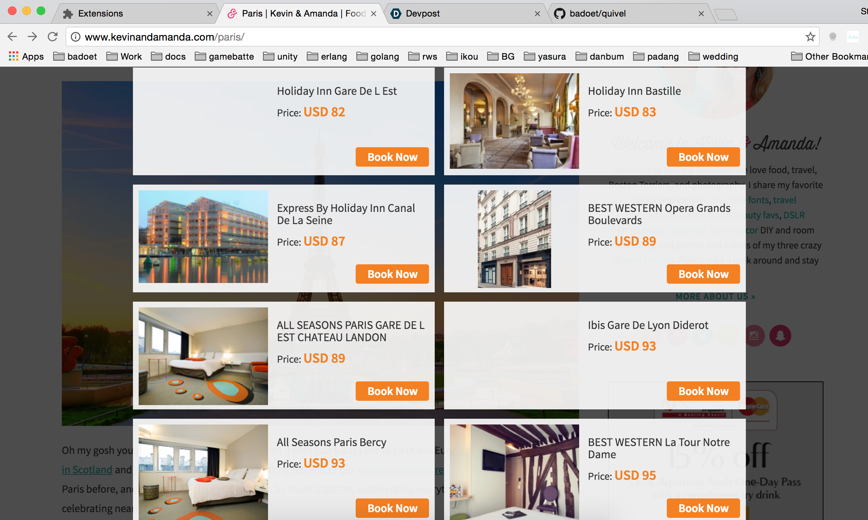
Task: View site information icon in address bar
Action: 75,37
